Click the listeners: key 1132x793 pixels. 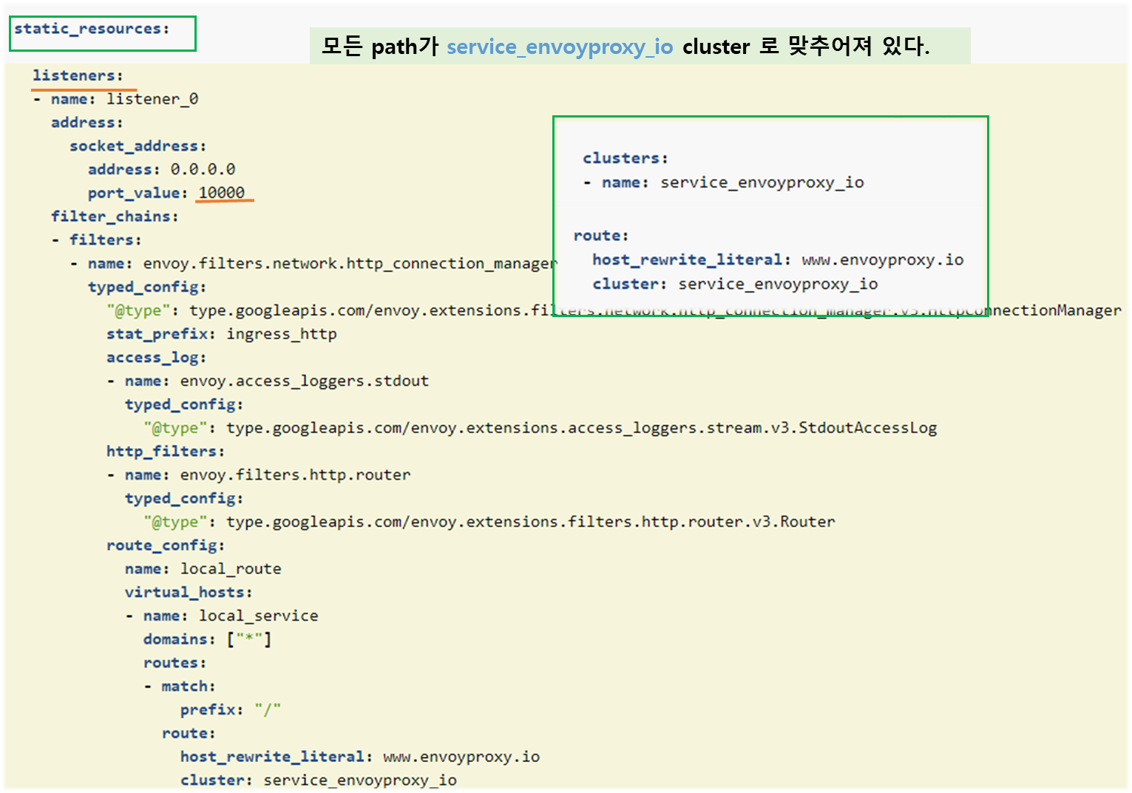coord(78,75)
